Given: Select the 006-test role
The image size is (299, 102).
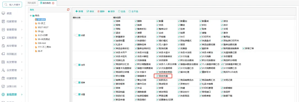Looking at the screenshot, I should click(42, 43).
